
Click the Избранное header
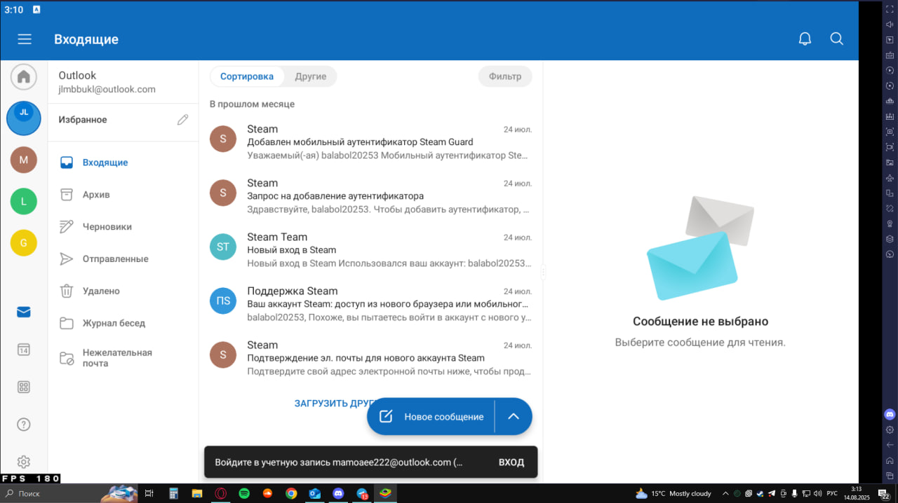(x=83, y=120)
